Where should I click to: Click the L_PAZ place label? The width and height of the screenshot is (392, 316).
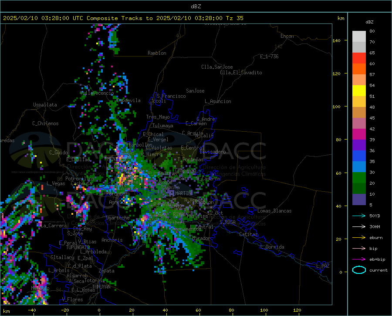click(x=323, y=266)
